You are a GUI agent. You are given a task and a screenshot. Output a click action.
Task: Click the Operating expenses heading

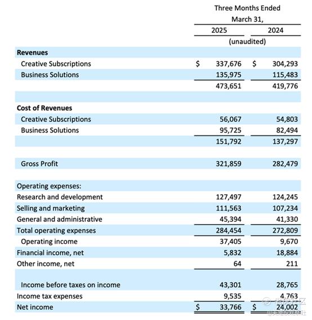point(49,186)
